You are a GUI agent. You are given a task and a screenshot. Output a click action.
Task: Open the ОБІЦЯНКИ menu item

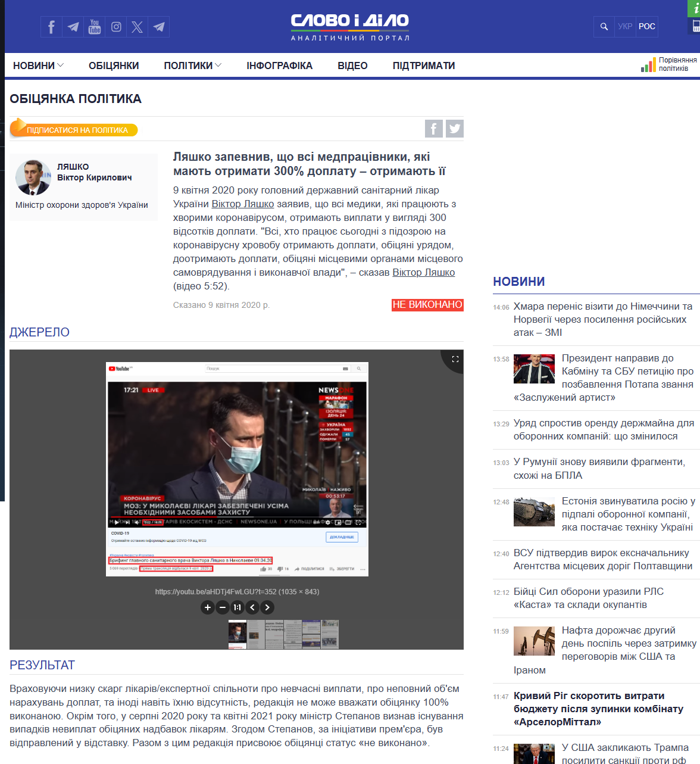114,66
